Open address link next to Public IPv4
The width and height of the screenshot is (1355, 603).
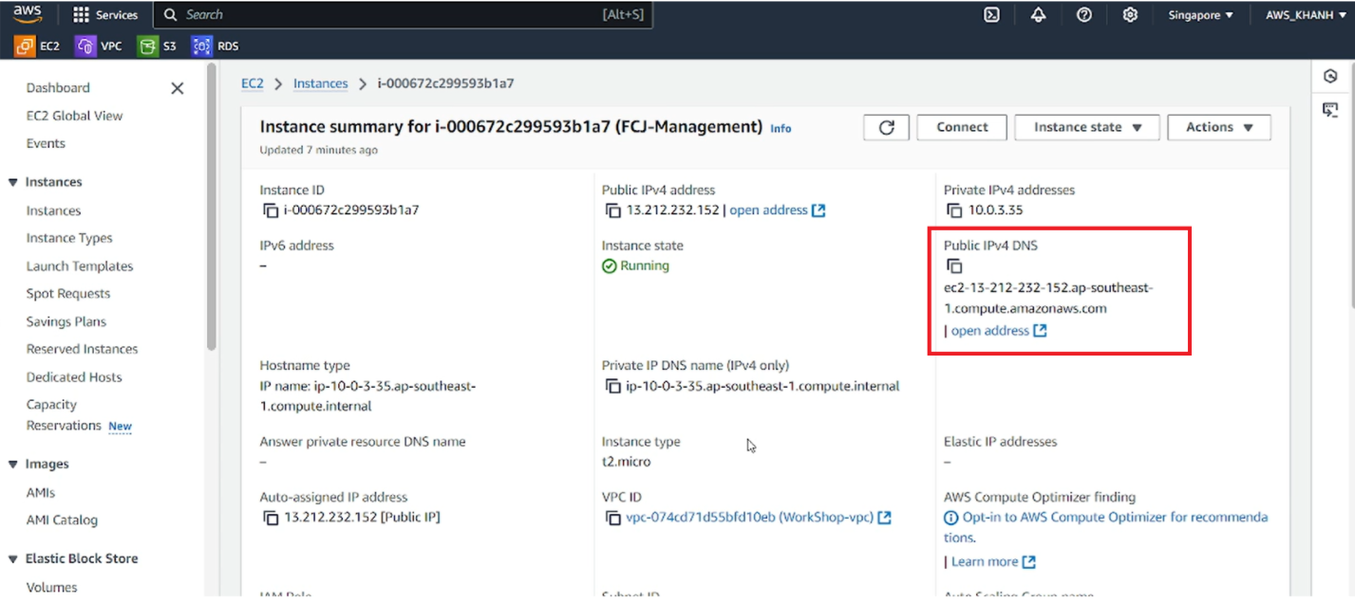pos(777,210)
